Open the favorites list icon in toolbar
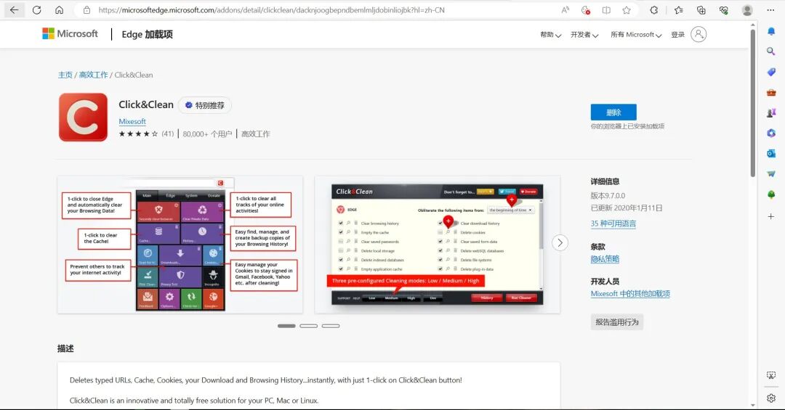Screen dimensions: 785x410 678,10
